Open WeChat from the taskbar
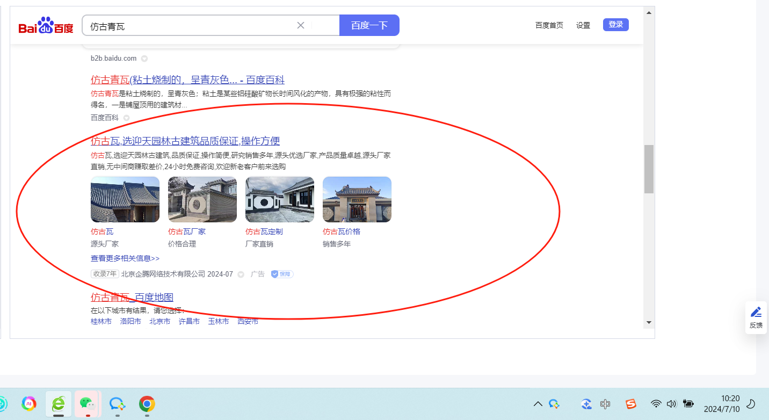The height and width of the screenshot is (420, 769). [x=86, y=404]
